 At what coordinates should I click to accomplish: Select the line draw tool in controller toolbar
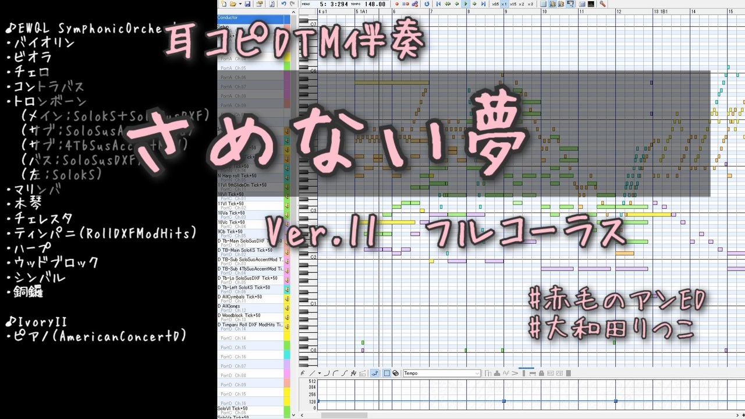pyautogui.click(x=312, y=373)
